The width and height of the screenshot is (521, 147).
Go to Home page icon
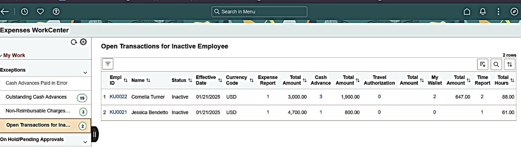coord(467,12)
